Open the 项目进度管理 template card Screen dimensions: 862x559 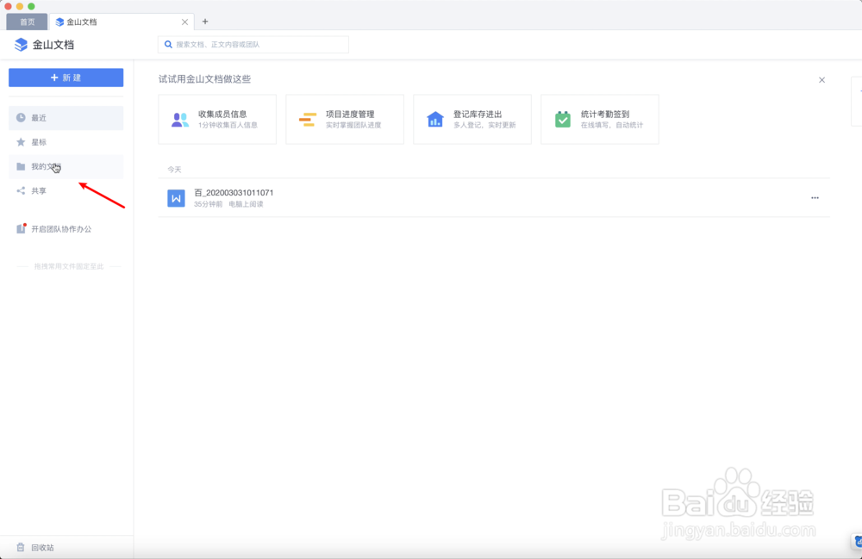(x=345, y=119)
